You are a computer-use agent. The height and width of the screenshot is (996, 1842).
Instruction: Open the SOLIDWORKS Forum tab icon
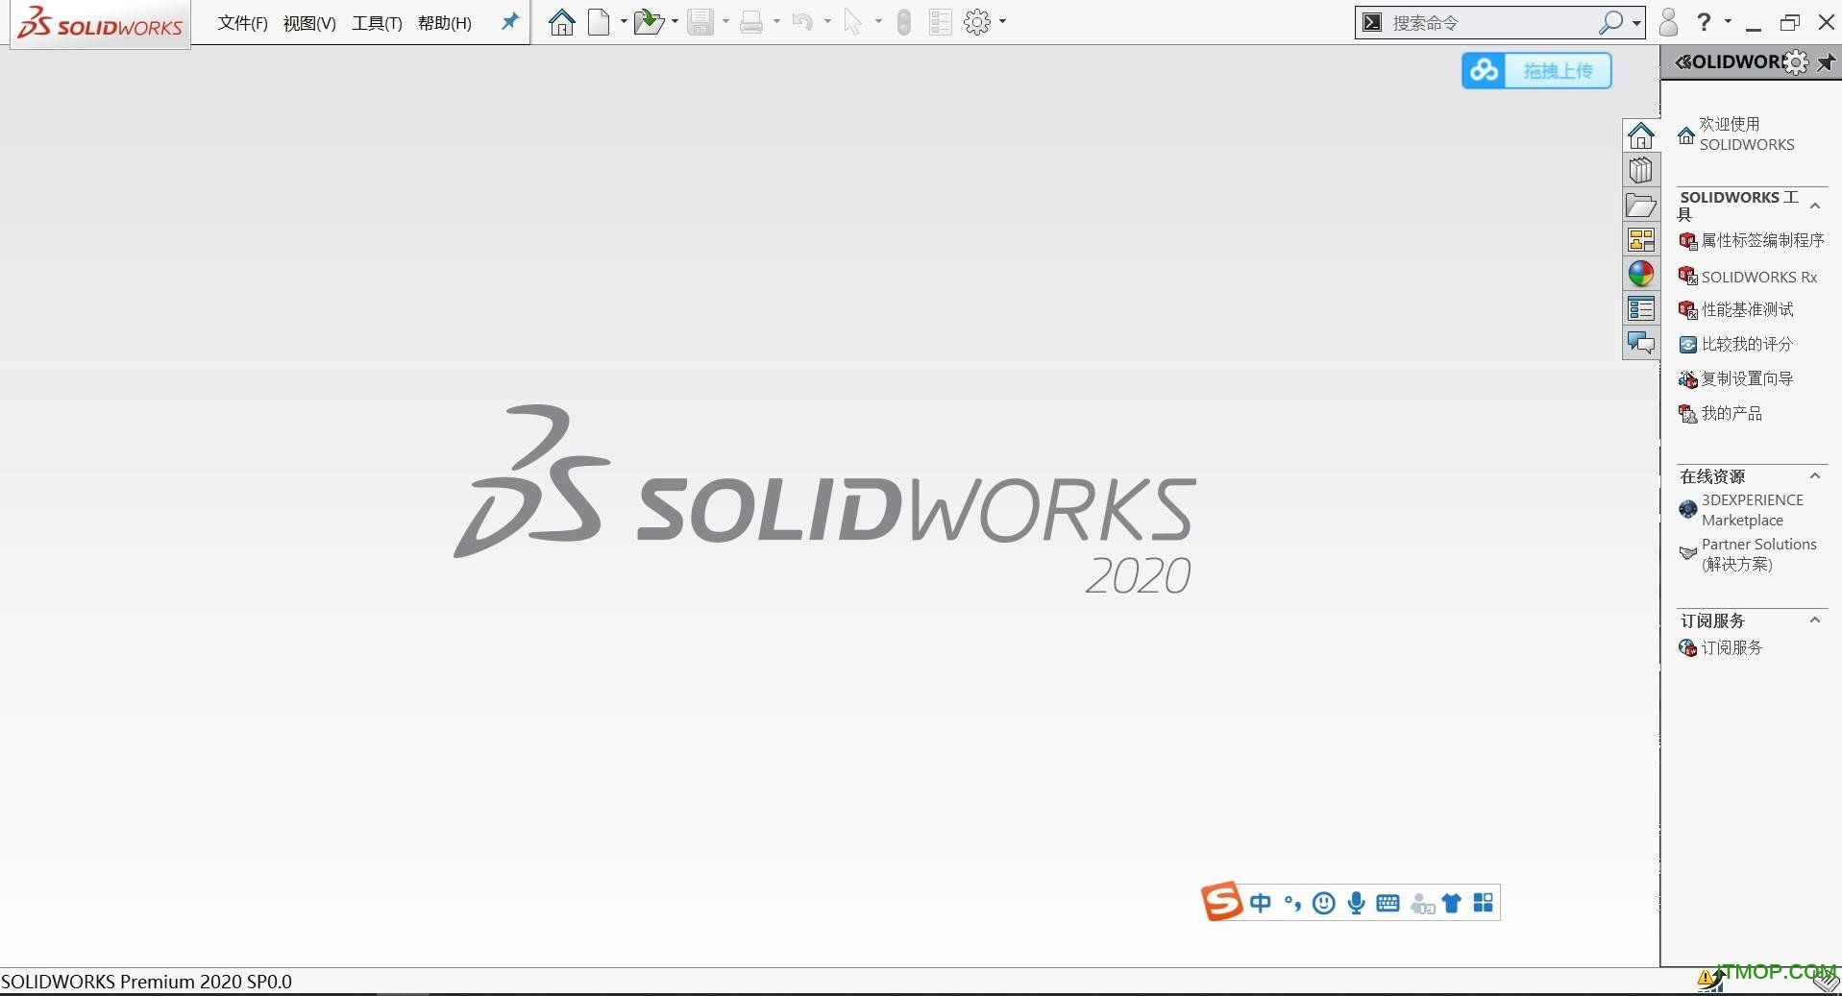click(x=1641, y=343)
